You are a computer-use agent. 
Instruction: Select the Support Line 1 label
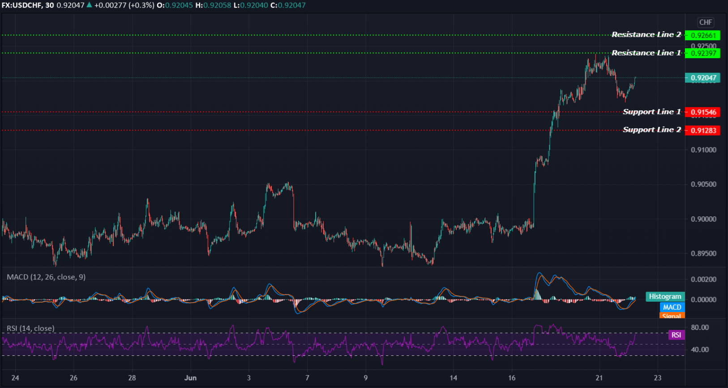(652, 112)
